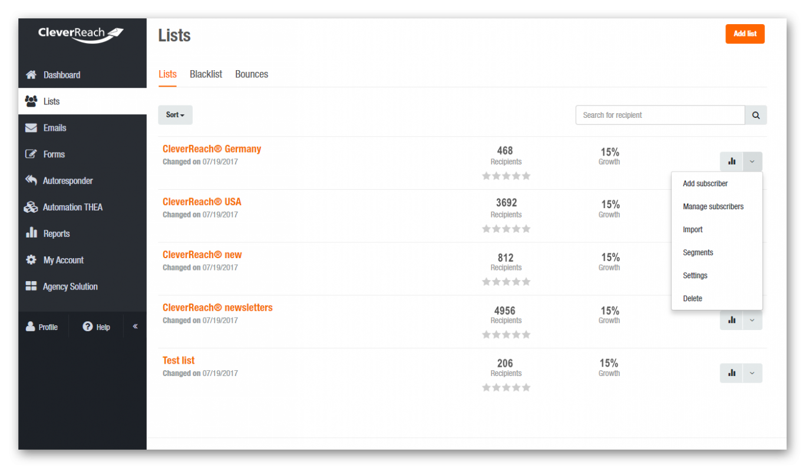Expand CleverReach newsletters actions dropdown

pos(752,320)
